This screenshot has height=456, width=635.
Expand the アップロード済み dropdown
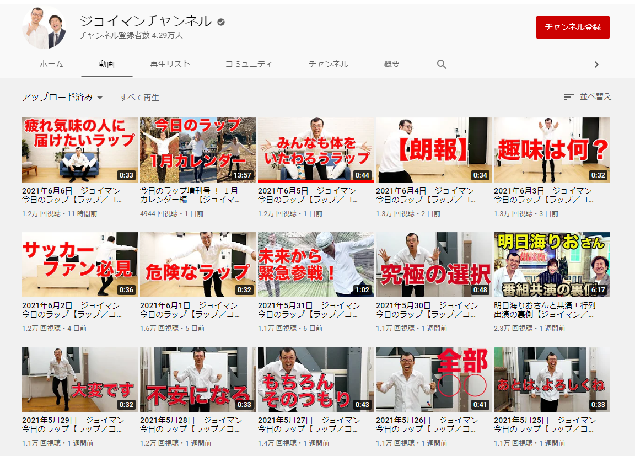(62, 97)
